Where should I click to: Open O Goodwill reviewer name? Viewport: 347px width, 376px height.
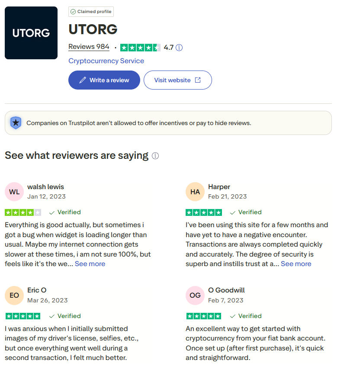click(x=226, y=290)
